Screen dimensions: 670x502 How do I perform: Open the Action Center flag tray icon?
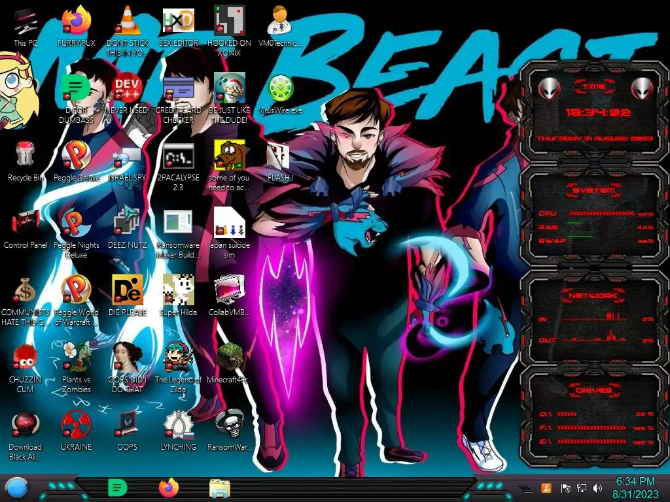click(566, 488)
